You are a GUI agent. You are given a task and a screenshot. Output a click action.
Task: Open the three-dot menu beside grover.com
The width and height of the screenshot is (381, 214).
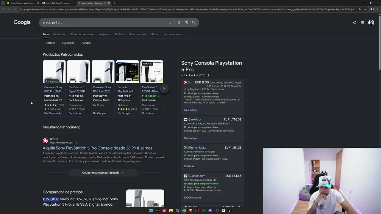click(76, 143)
